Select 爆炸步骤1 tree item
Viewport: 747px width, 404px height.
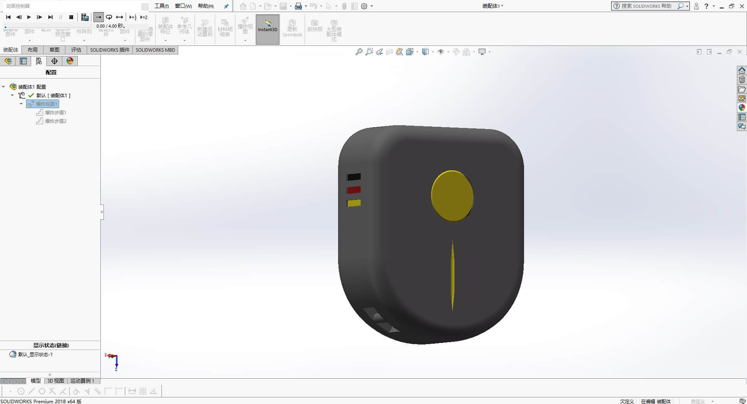pyautogui.click(x=51, y=112)
